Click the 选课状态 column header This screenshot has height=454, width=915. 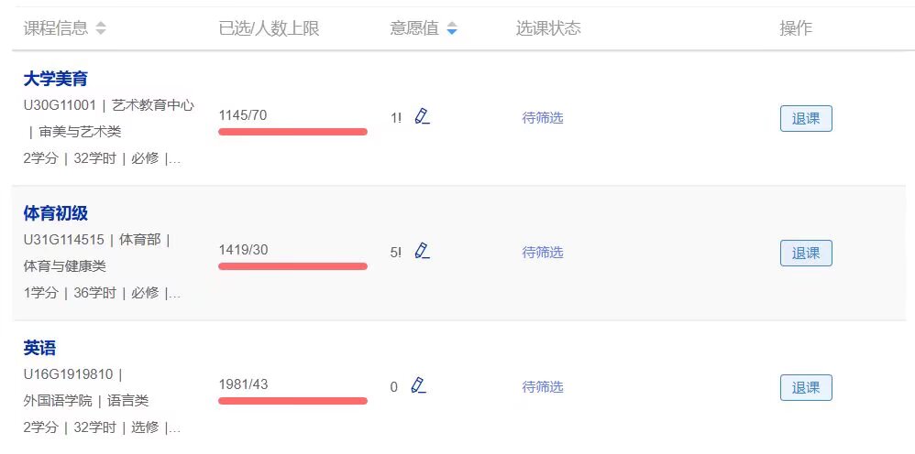coord(548,28)
